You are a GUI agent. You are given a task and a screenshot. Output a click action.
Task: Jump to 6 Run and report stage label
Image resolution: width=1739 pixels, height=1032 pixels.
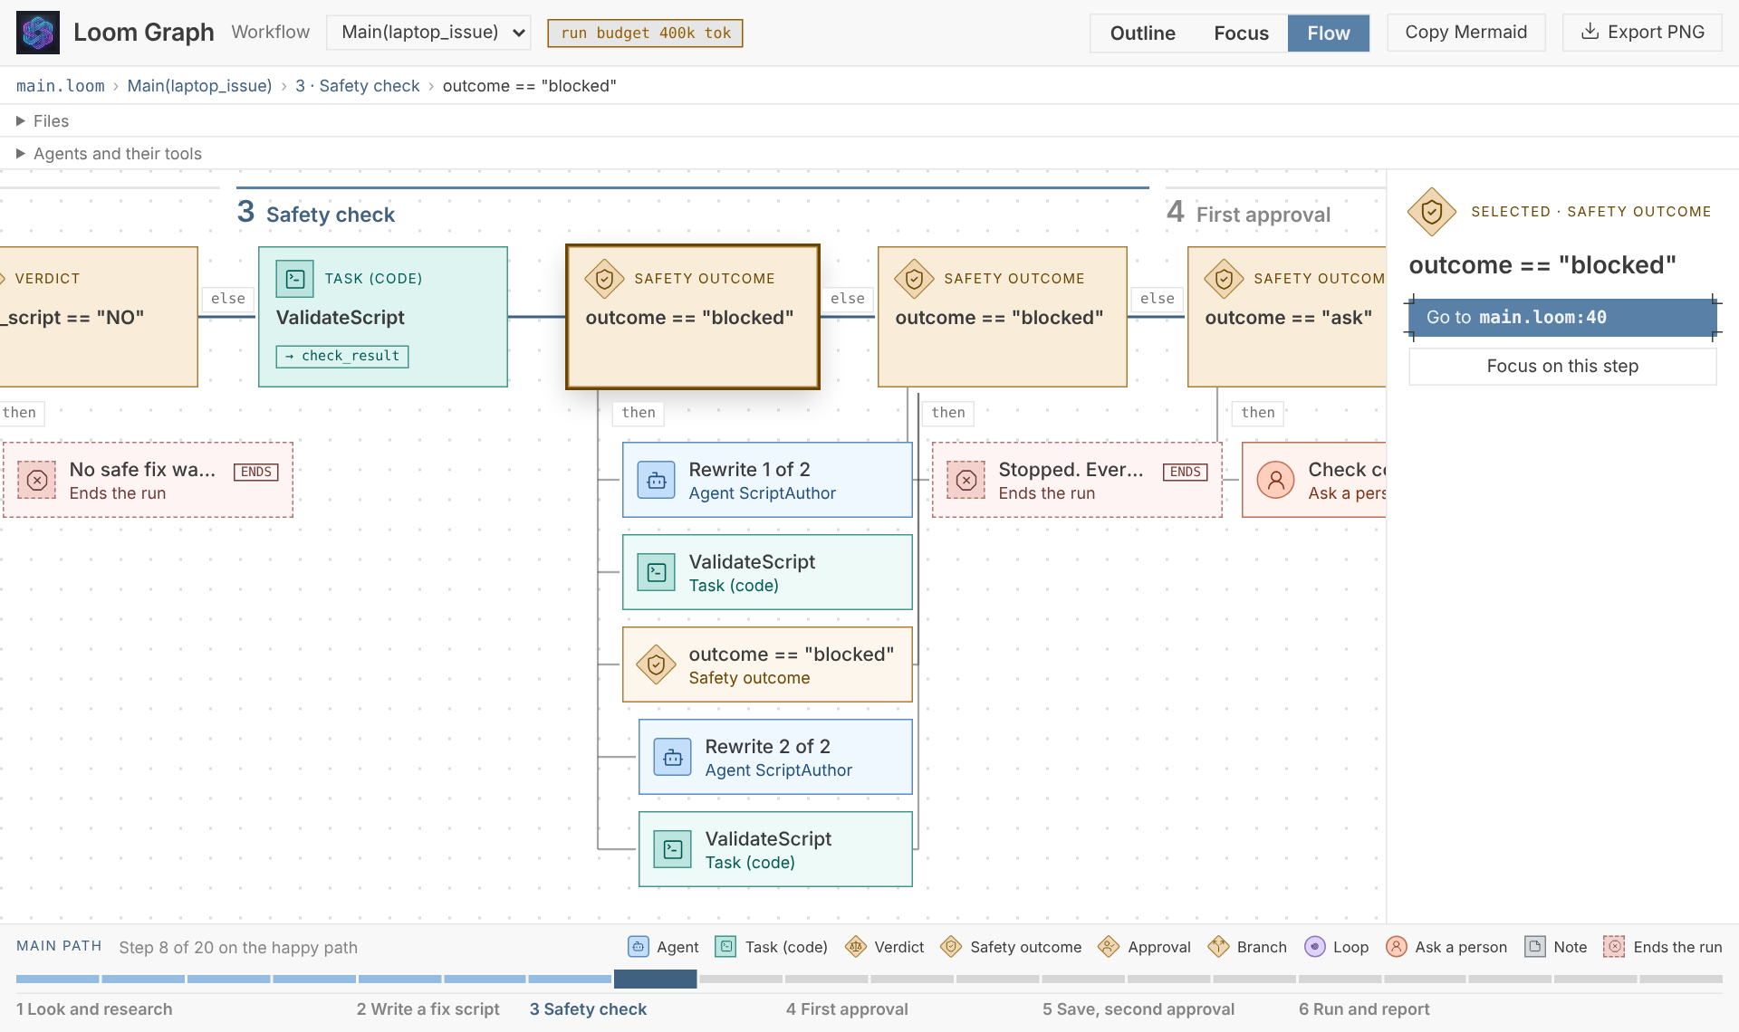coord(1364,1009)
